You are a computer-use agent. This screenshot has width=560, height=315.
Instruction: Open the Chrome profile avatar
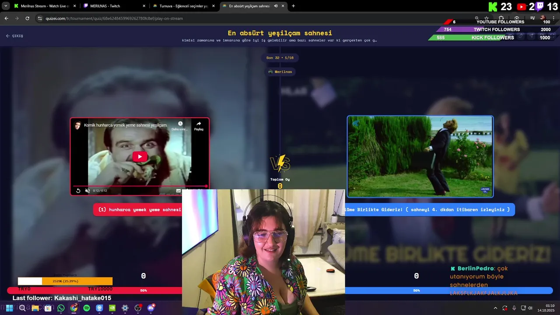tap(543, 18)
